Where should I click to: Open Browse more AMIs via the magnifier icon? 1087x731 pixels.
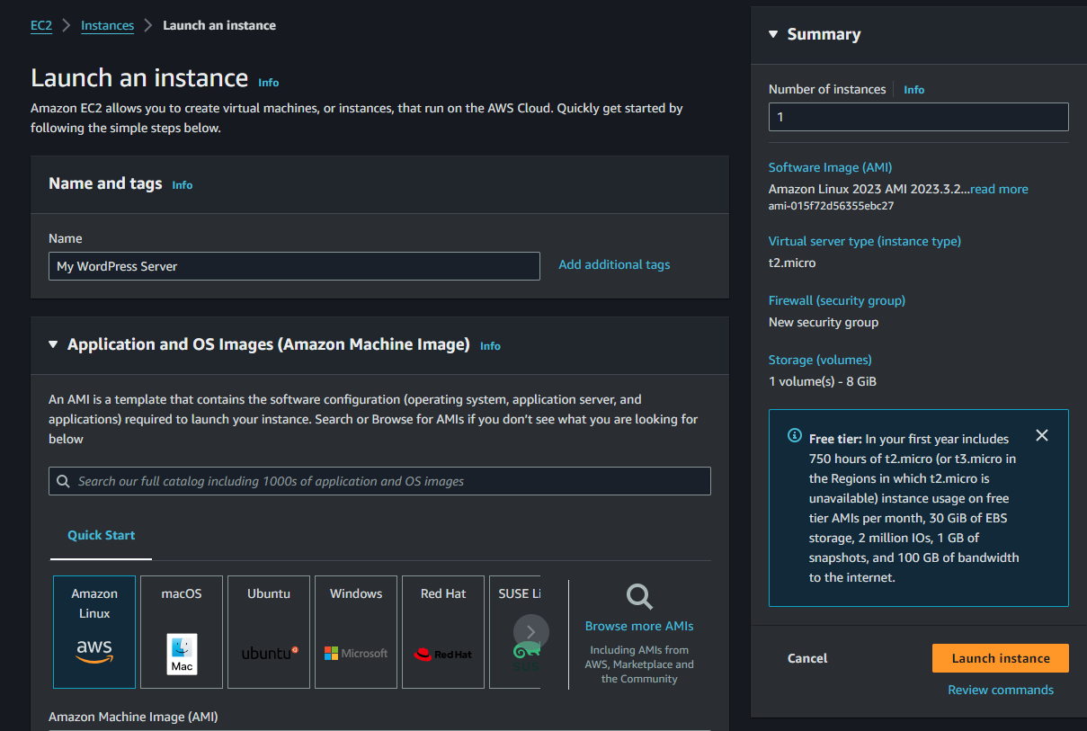coord(638,596)
